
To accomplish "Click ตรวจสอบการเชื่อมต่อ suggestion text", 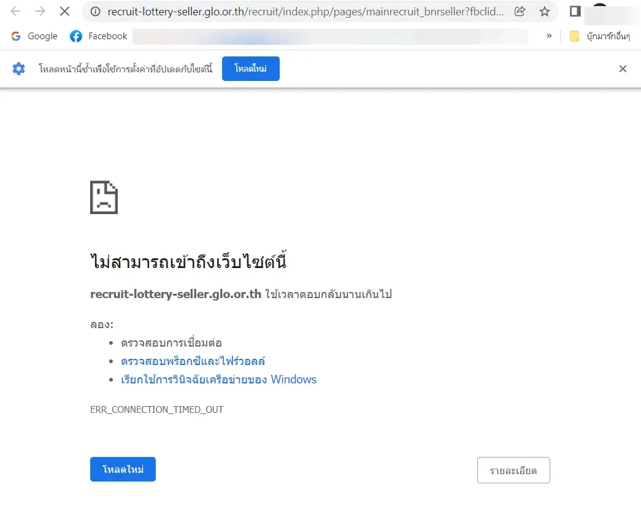I will pyautogui.click(x=171, y=342).
